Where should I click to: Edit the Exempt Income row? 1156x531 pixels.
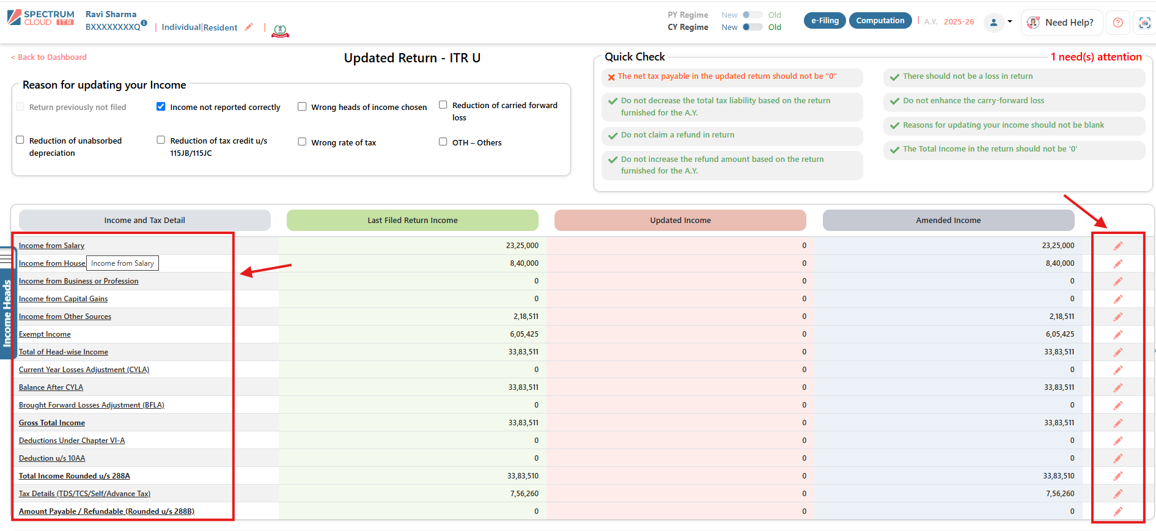point(1117,334)
